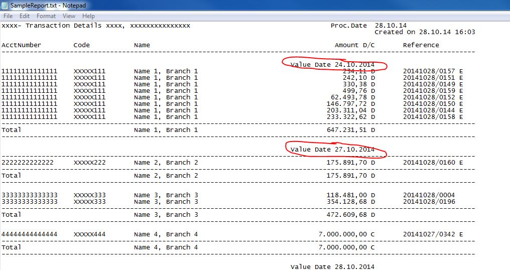The image size is (510, 270).
Task: Click amount 242,10 D
Action: tap(359, 78)
